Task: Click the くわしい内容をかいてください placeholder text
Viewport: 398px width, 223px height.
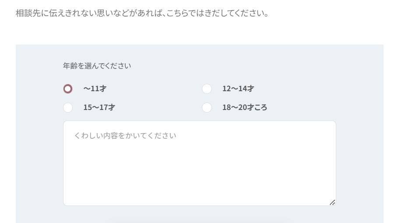Action: point(125,136)
